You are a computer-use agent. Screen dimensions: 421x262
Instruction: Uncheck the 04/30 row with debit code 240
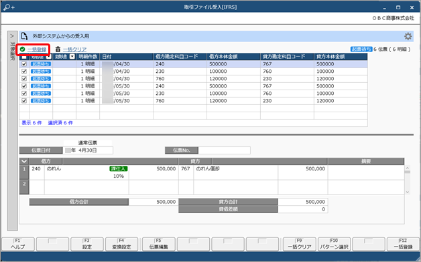(24, 64)
